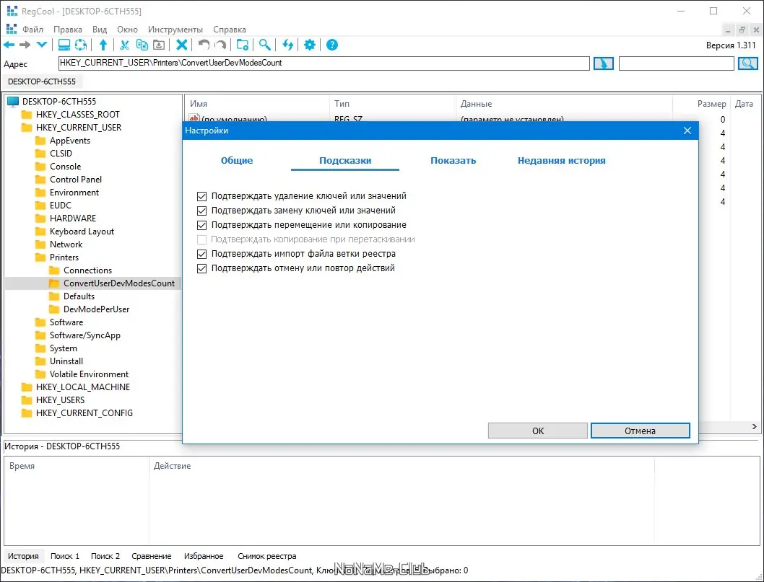764x582 pixels.
Task: Open the Поиск 2 bottom tab
Action: click(105, 556)
